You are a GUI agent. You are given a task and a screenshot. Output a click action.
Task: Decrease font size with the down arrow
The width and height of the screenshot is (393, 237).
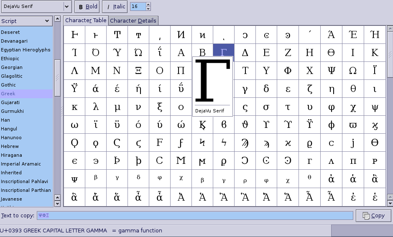click(148, 9)
